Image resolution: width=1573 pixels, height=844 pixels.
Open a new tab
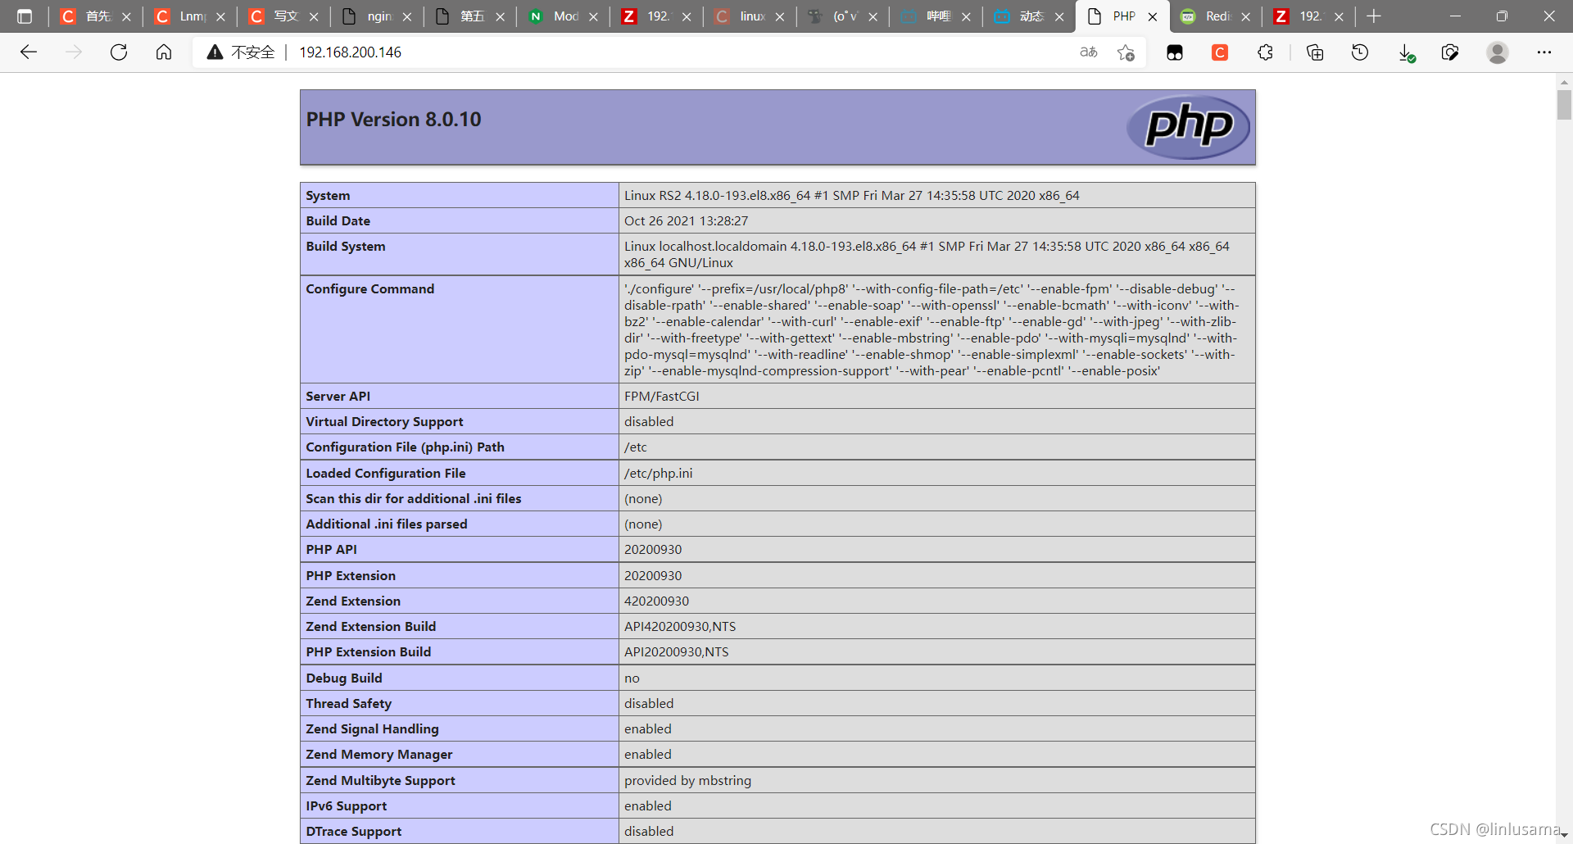coord(1374,16)
